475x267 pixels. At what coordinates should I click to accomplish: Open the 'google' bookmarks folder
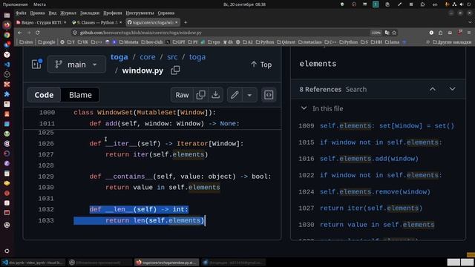point(47,42)
